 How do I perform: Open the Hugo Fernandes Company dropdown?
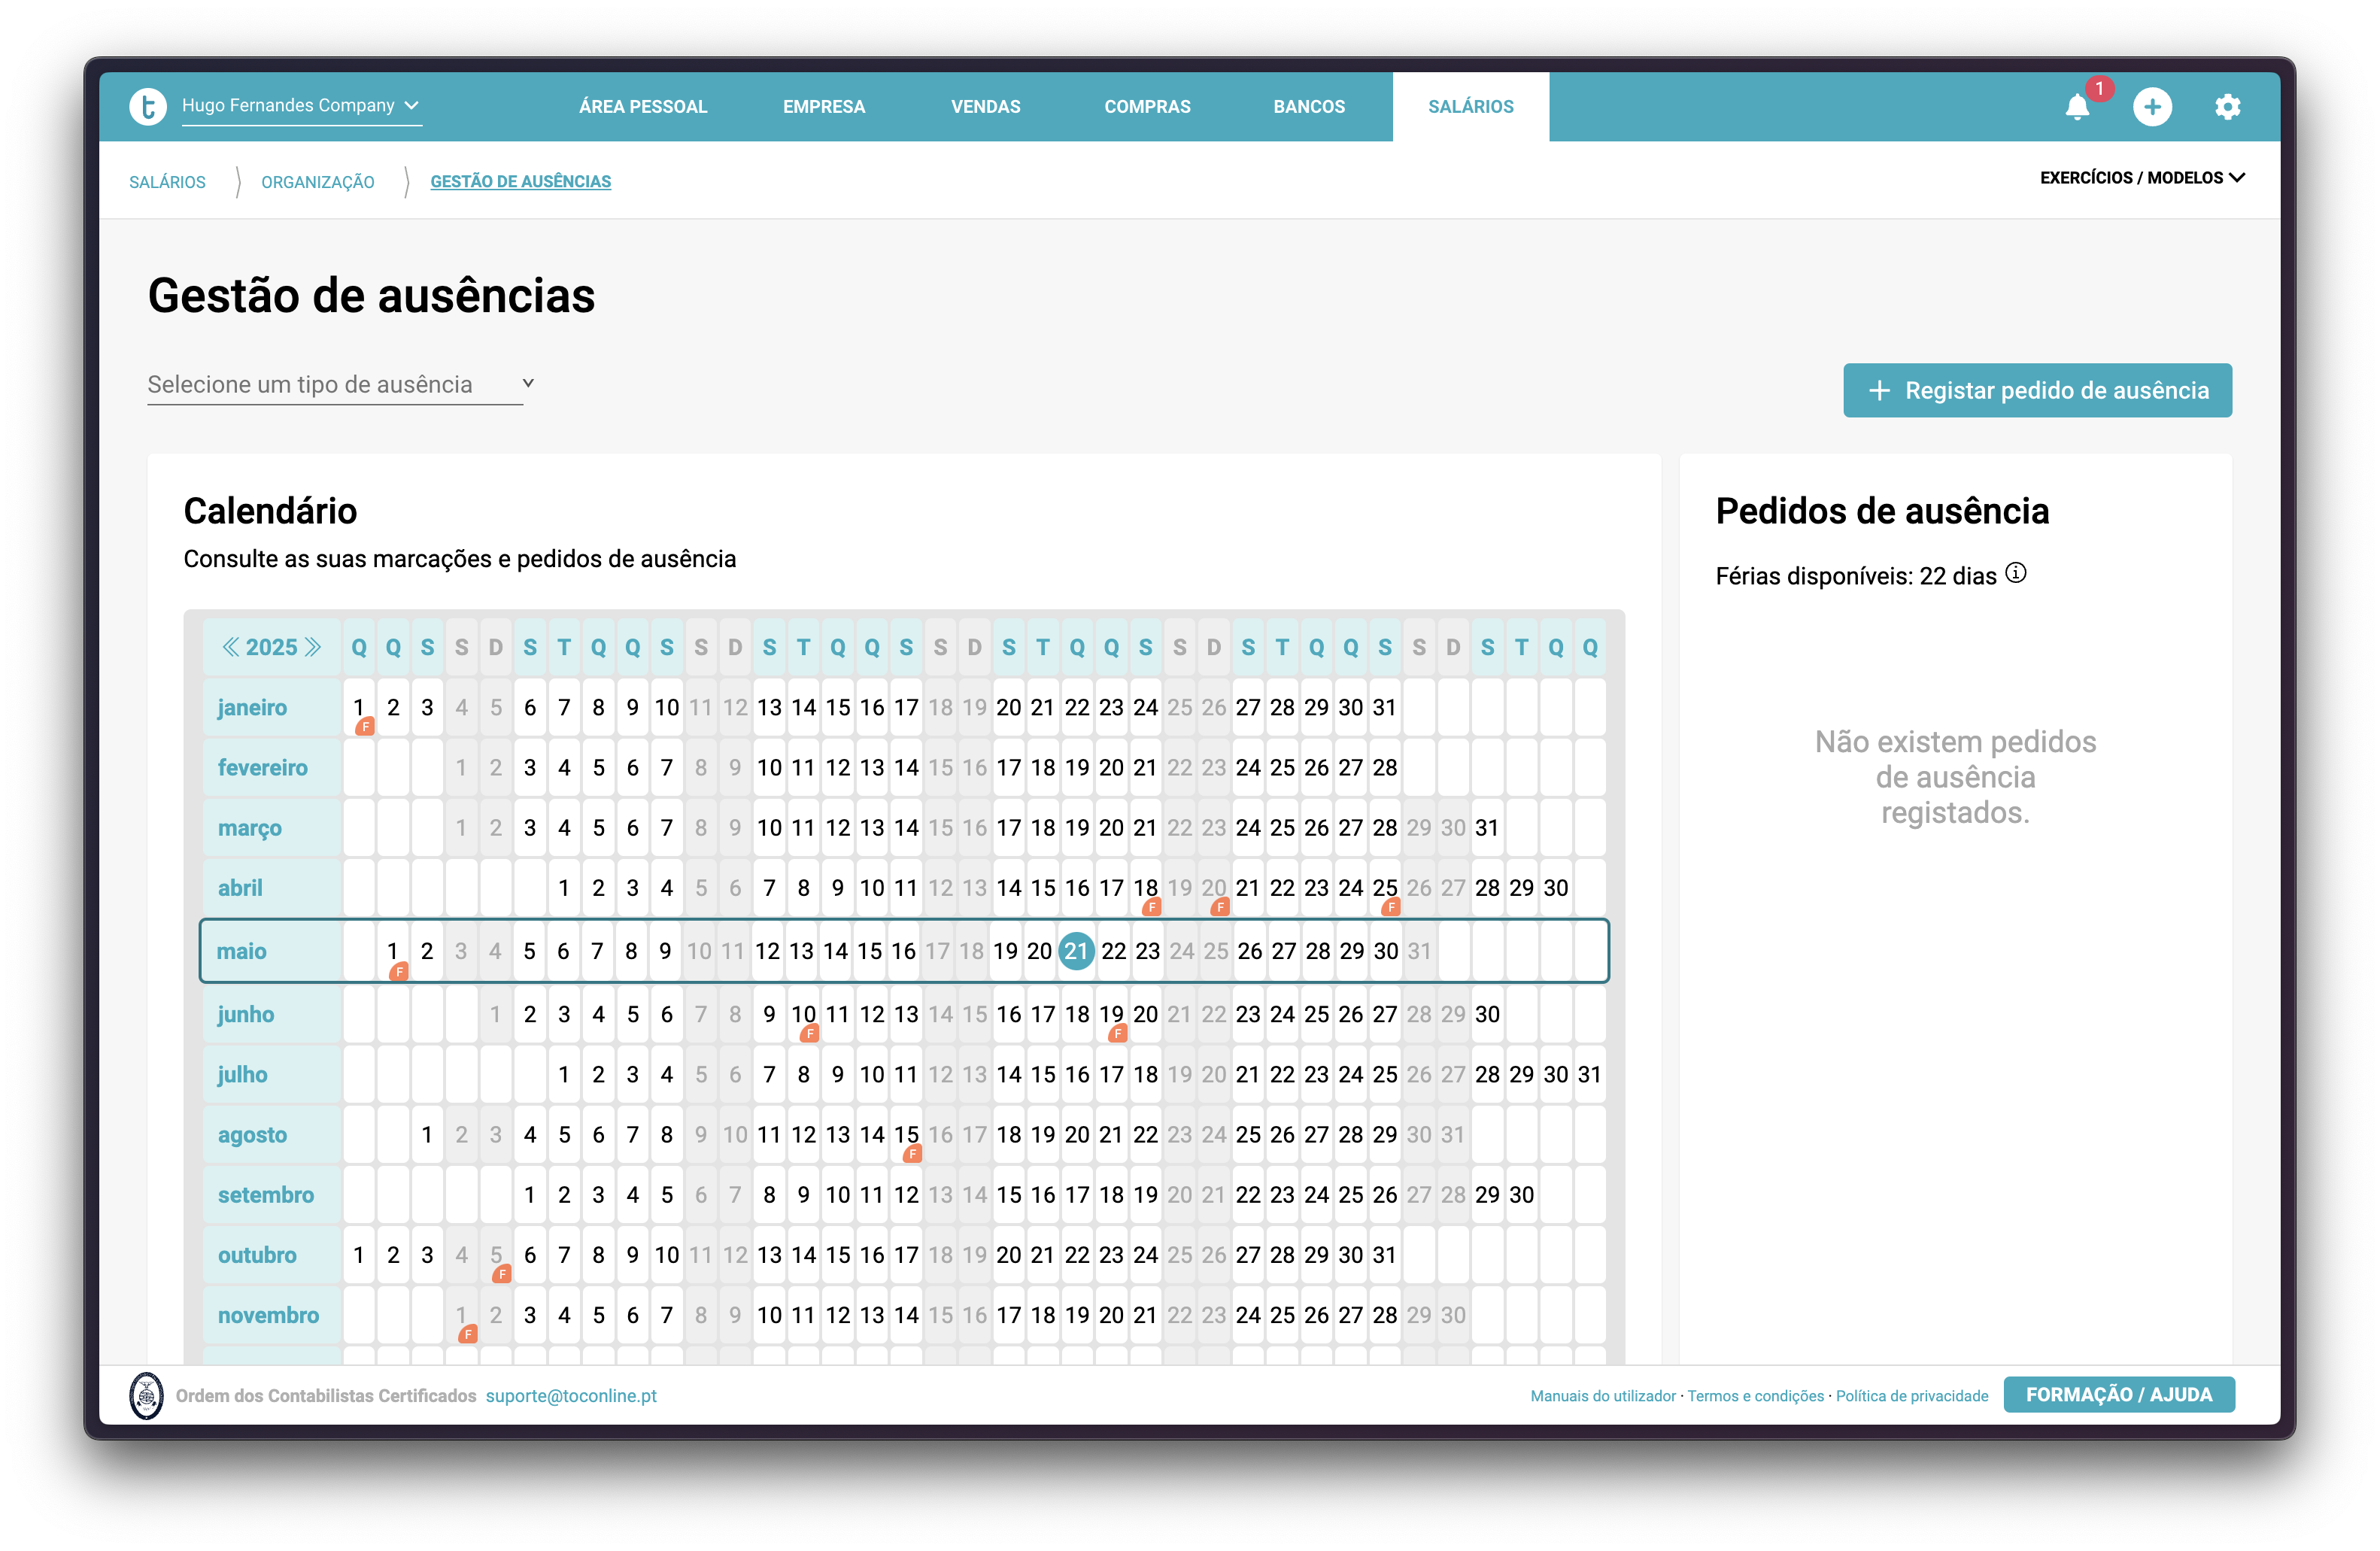tap(300, 106)
